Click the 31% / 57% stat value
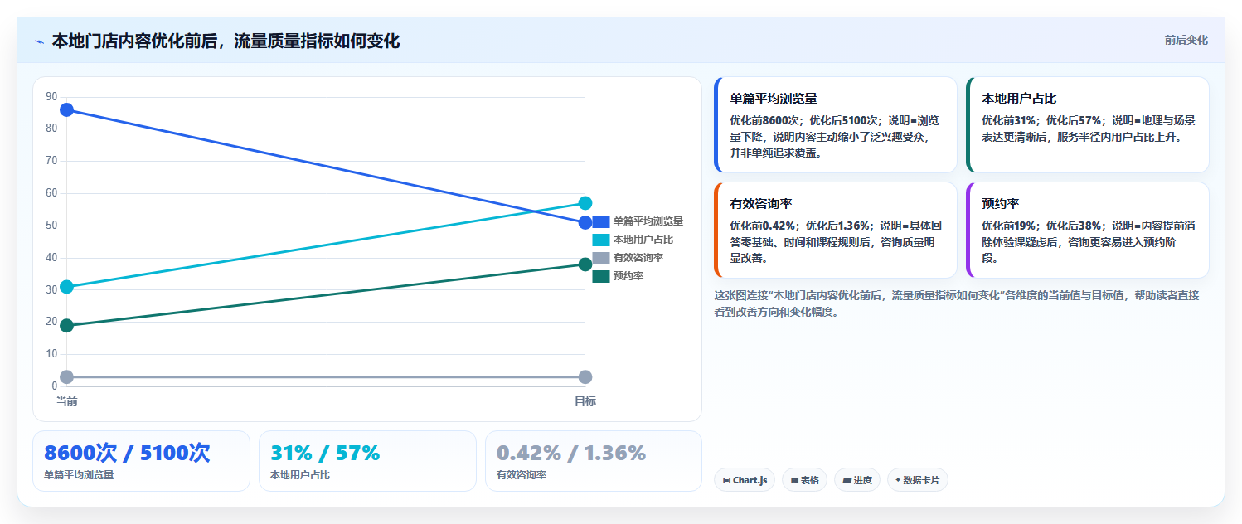The width and height of the screenshot is (1242, 524). (x=325, y=454)
